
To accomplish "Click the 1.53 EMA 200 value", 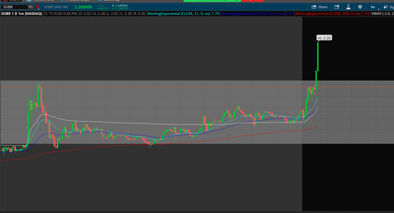I will click(366, 14).
